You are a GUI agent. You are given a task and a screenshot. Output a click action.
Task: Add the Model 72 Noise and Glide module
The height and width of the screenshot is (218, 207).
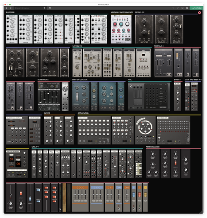(33, 63)
